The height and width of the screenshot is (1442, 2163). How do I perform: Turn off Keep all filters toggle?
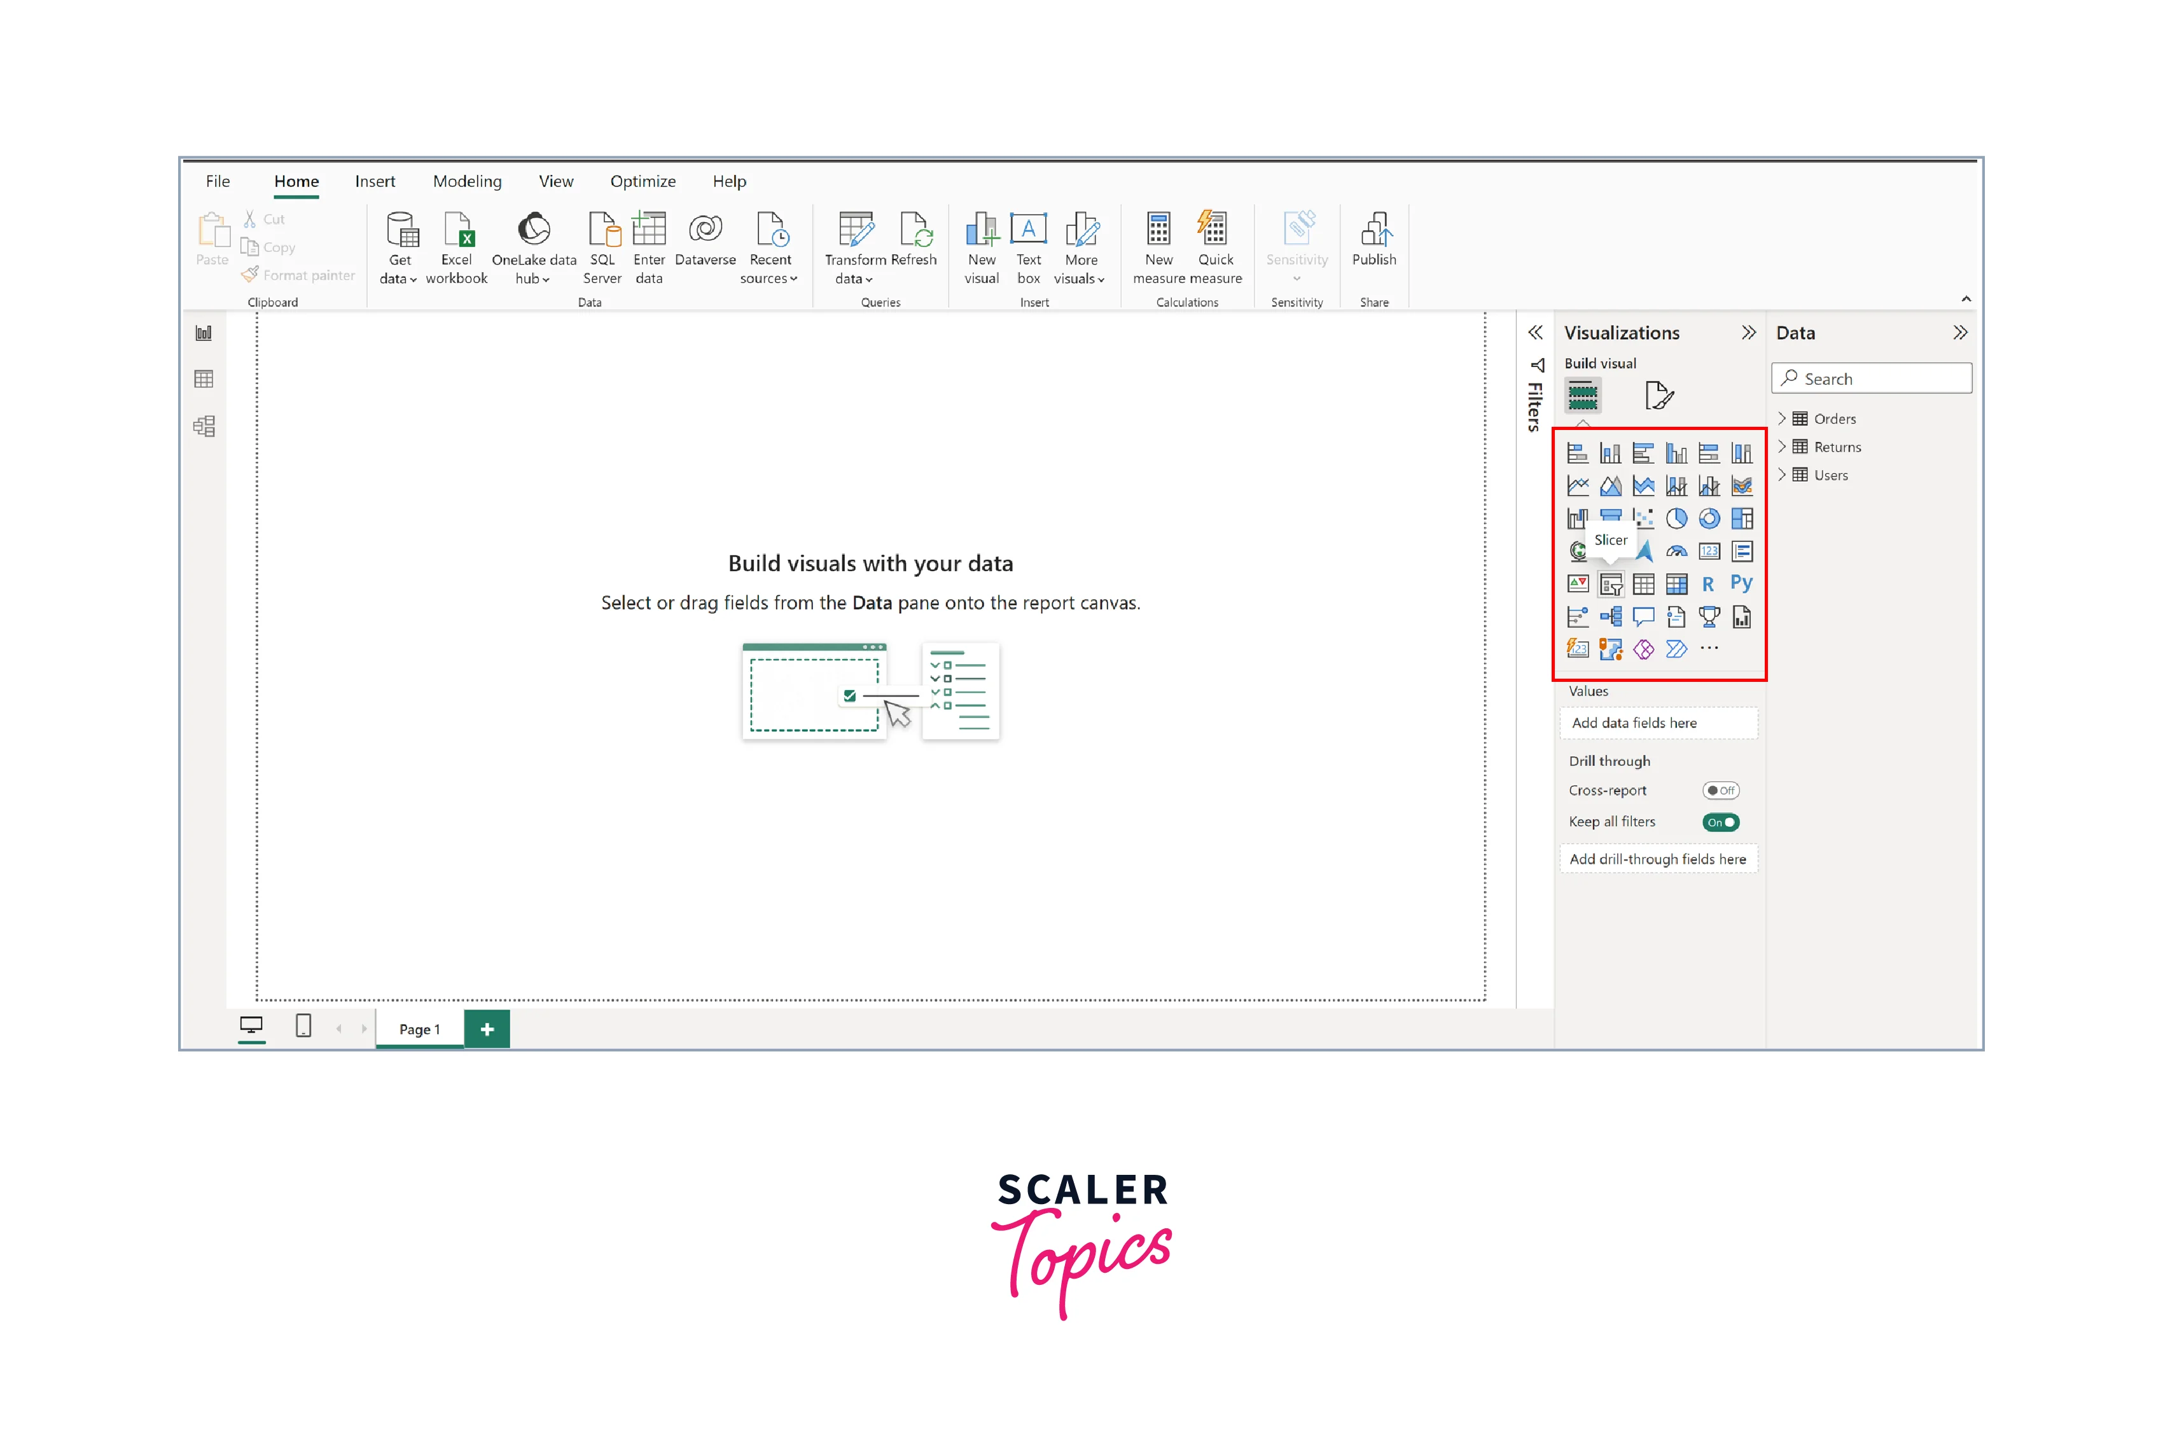1720,822
